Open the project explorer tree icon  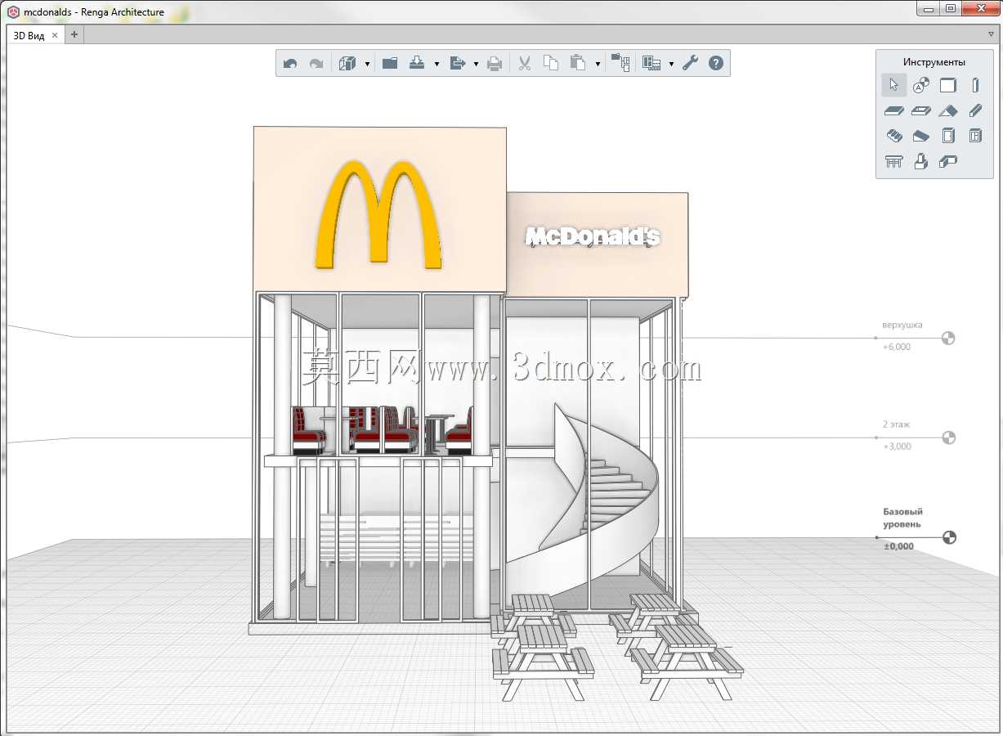coord(620,63)
